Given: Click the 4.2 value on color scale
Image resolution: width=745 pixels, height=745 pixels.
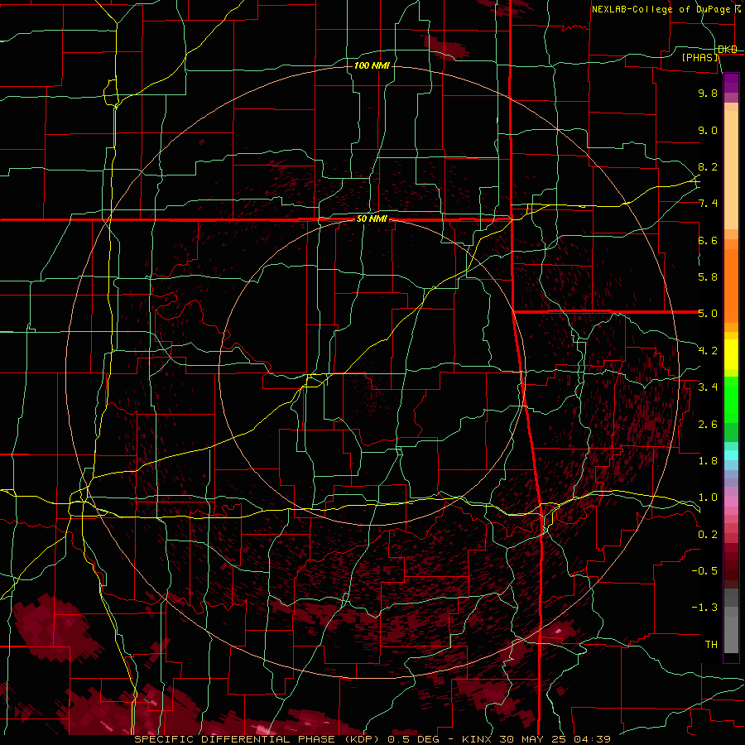Looking at the screenshot, I should pos(708,351).
